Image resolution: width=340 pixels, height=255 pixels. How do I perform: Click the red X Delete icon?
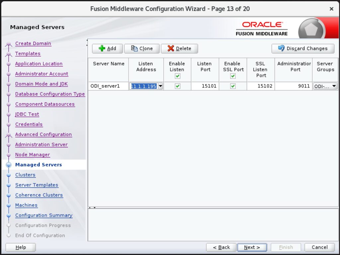[x=171, y=48]
